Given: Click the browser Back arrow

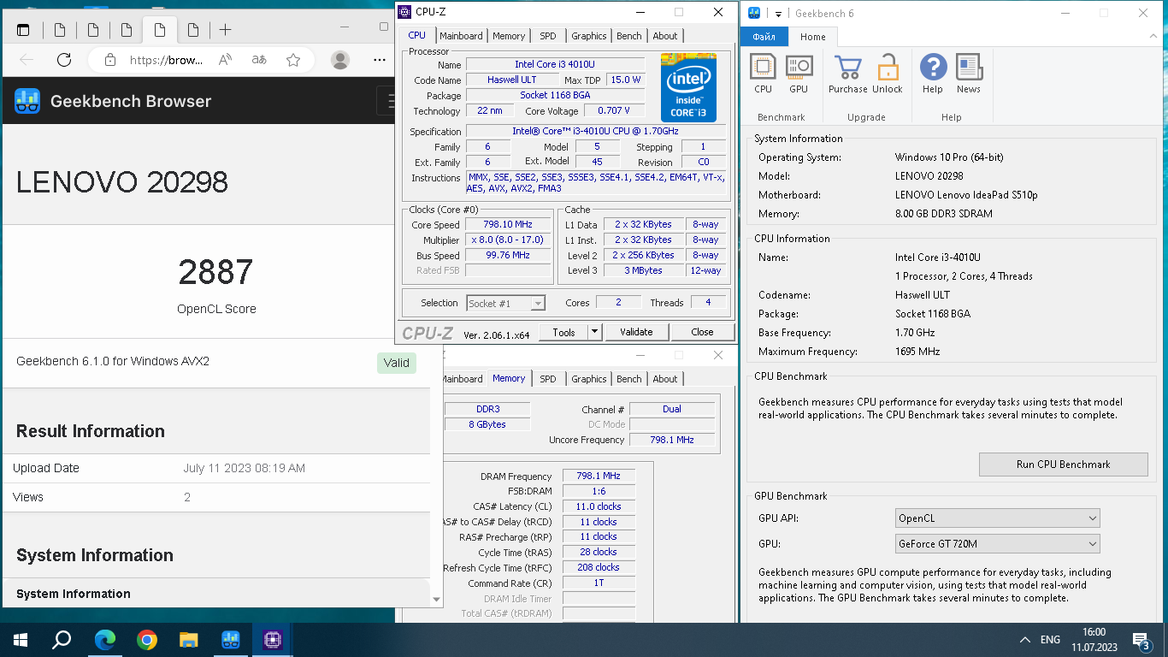Looking at the screenshot, I should pos(27,60).
